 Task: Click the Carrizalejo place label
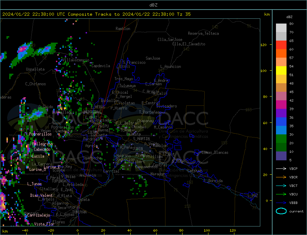point(39,216)
